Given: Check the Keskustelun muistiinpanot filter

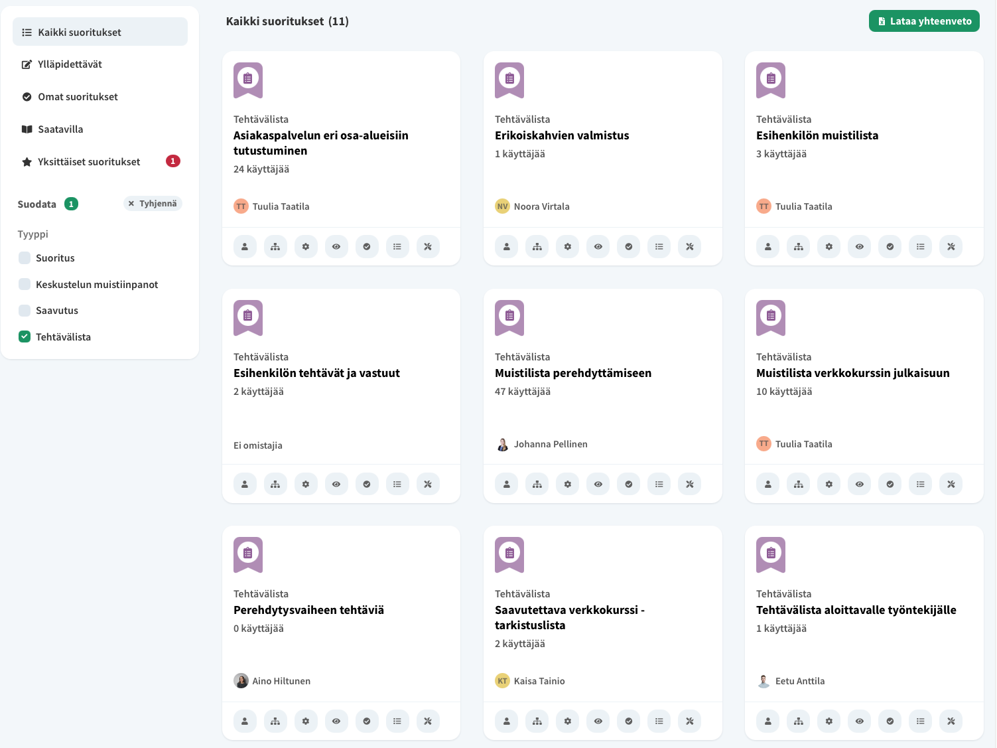Looking at the screenshot, I should (x=25, y=285).
